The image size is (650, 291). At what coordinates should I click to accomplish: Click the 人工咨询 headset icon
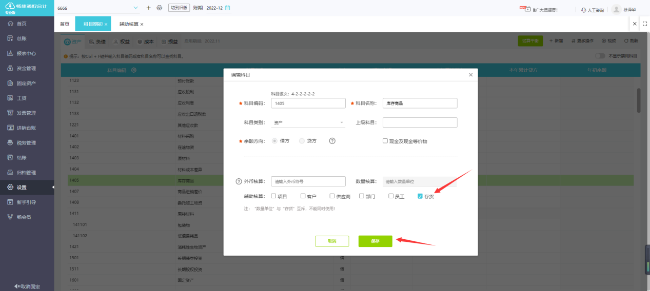(x=584, y=10)
